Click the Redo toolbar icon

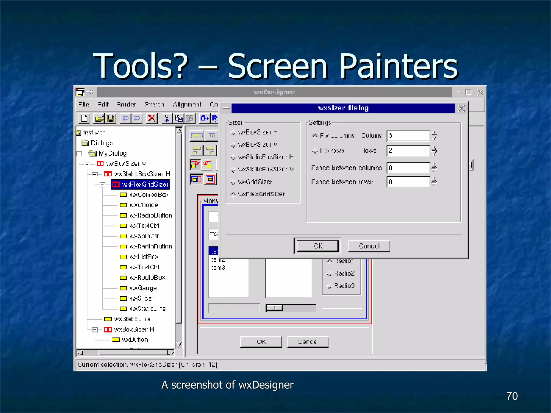tap(137, 118)
